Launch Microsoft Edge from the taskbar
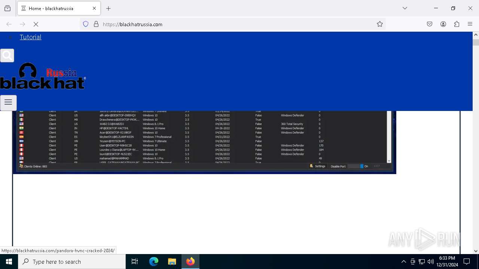 [x=154, y=262]
